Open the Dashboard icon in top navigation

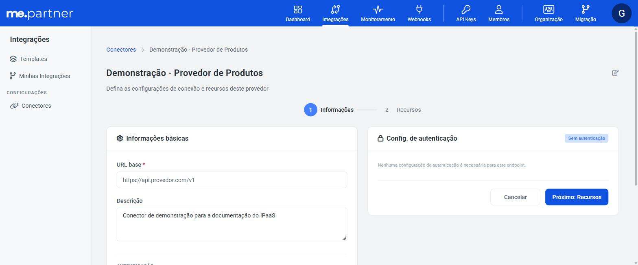point(298,9)
